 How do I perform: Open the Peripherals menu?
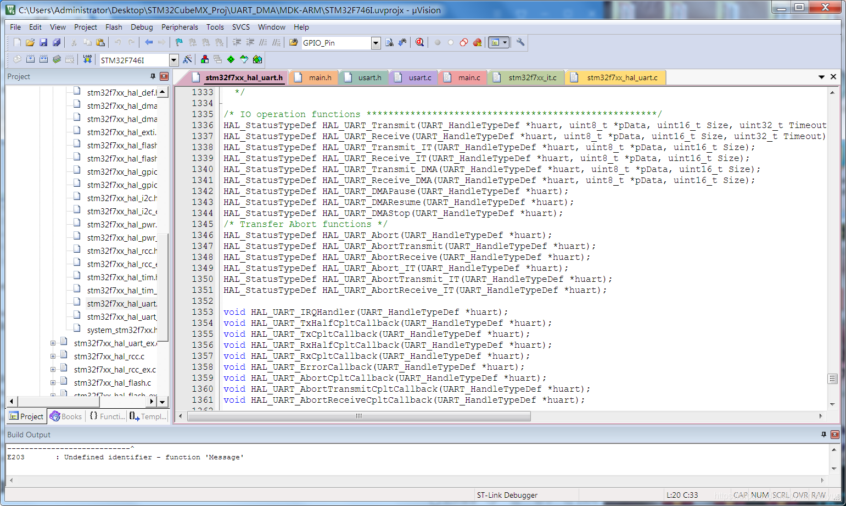(179, 27)
